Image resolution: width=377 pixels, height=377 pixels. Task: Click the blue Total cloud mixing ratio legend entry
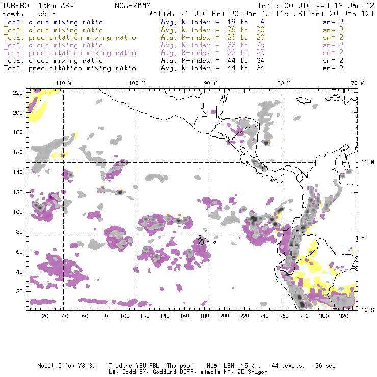point(53,22)
